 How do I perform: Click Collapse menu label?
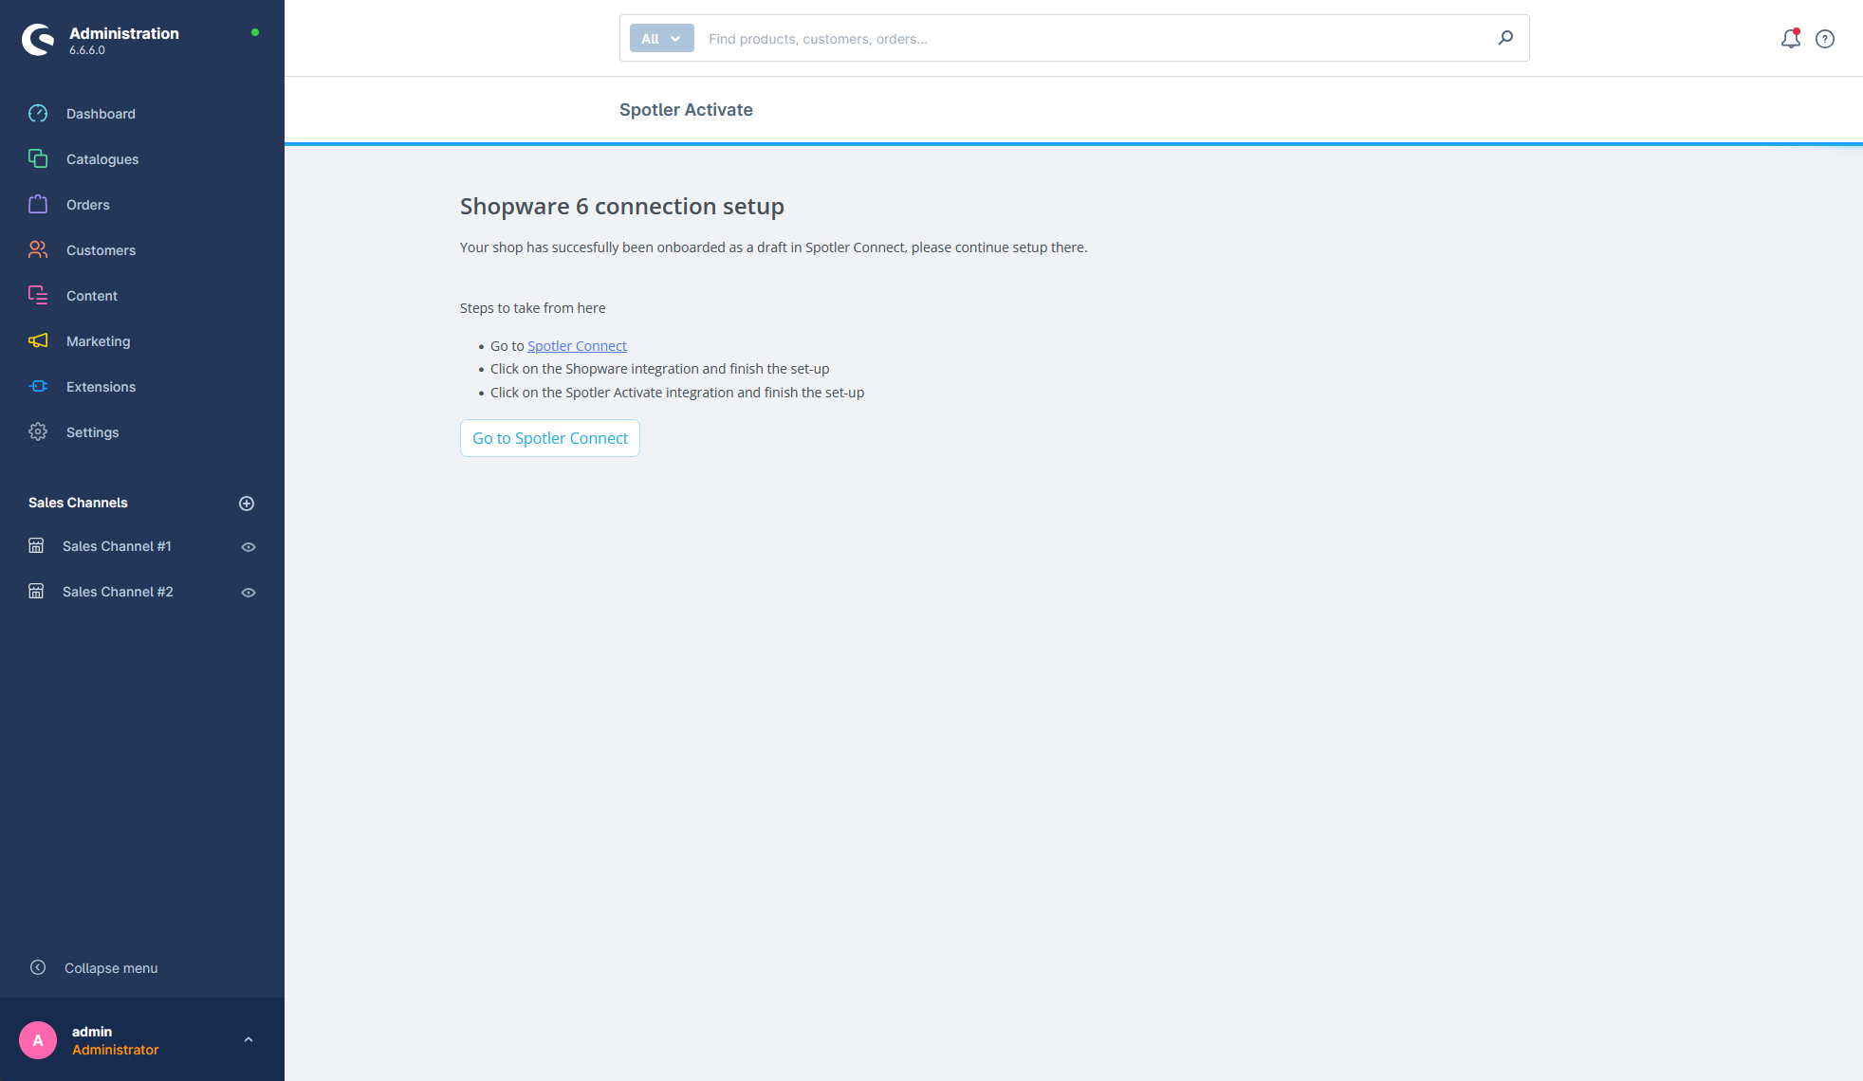coord(111,968)
